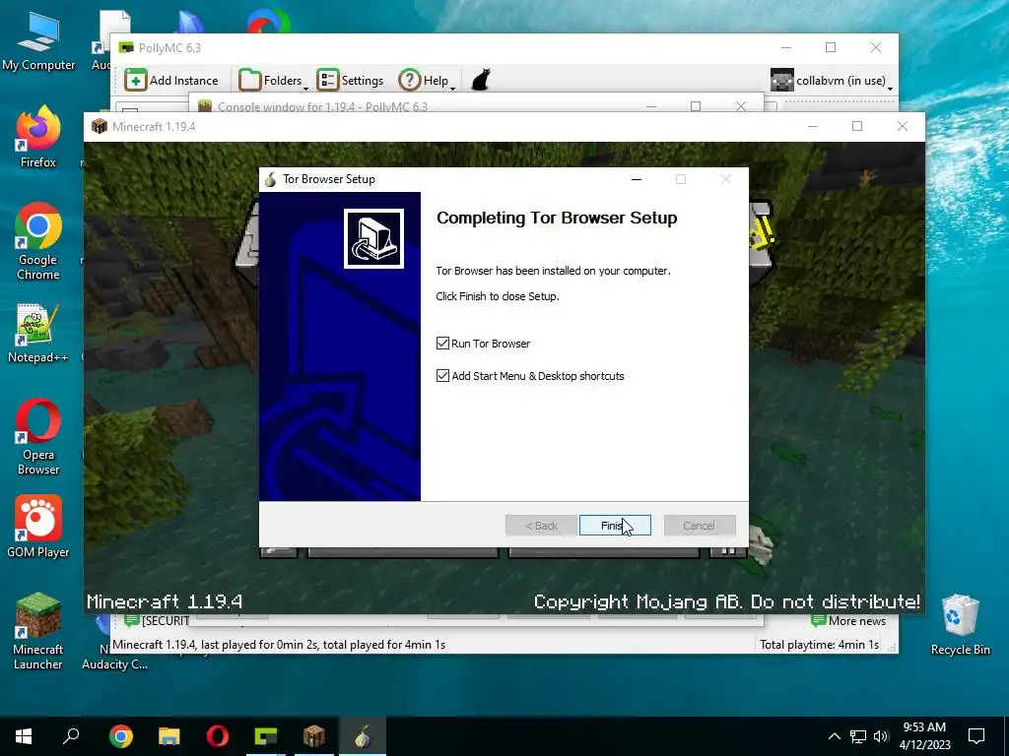The width and height of the screenshot is (1009, 756).
Task: Open PollyMC Settings
Action: (350, 81)
